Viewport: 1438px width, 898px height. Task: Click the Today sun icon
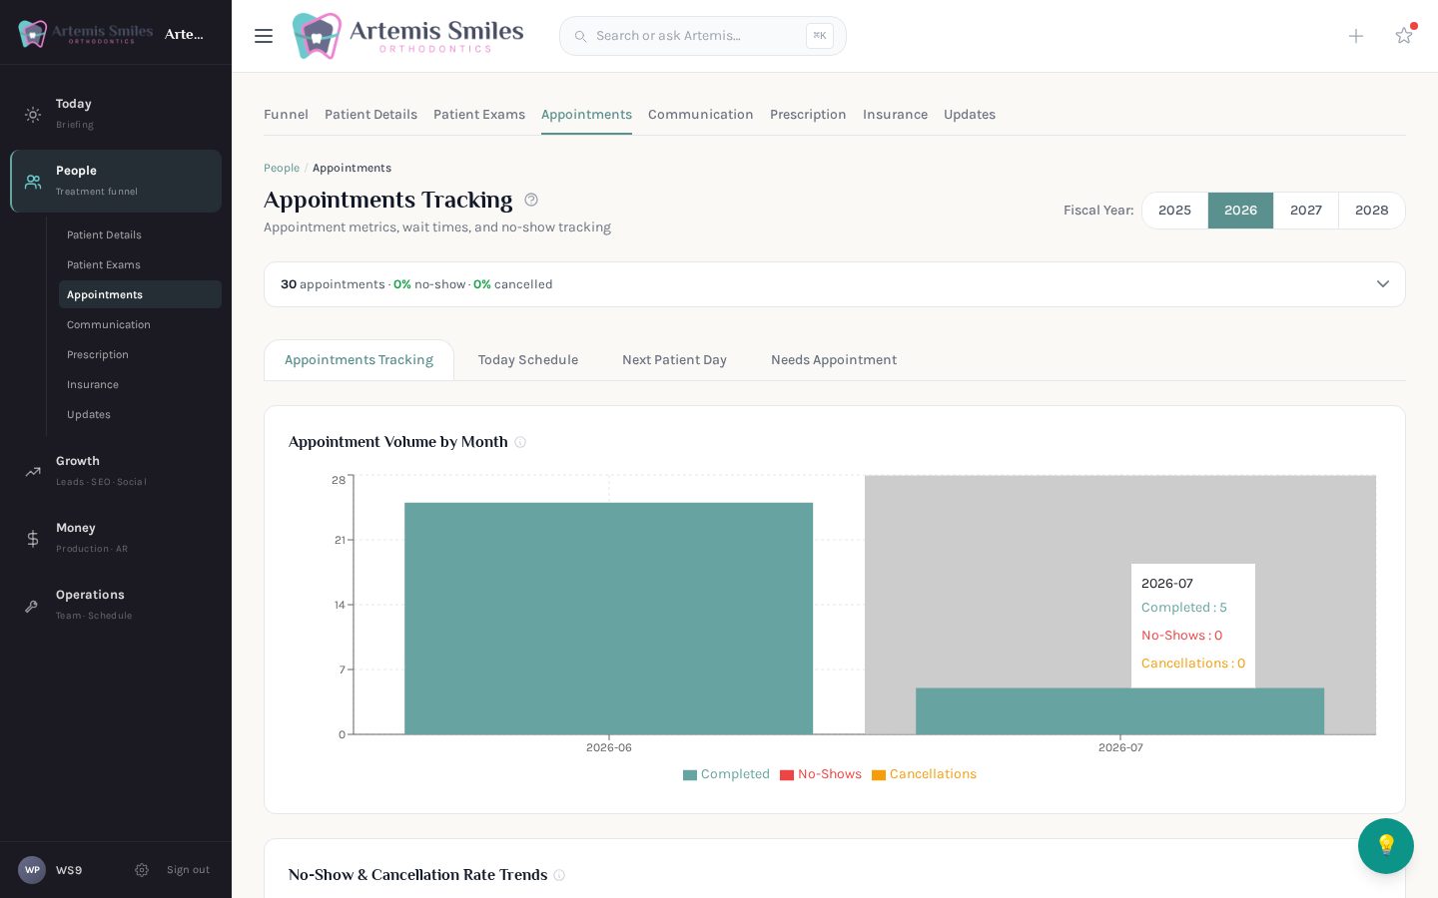coord(33,115)
